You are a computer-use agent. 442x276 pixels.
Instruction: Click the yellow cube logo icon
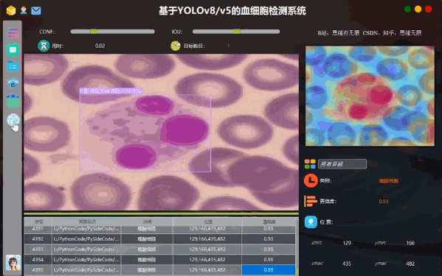[x=11, y=11]
